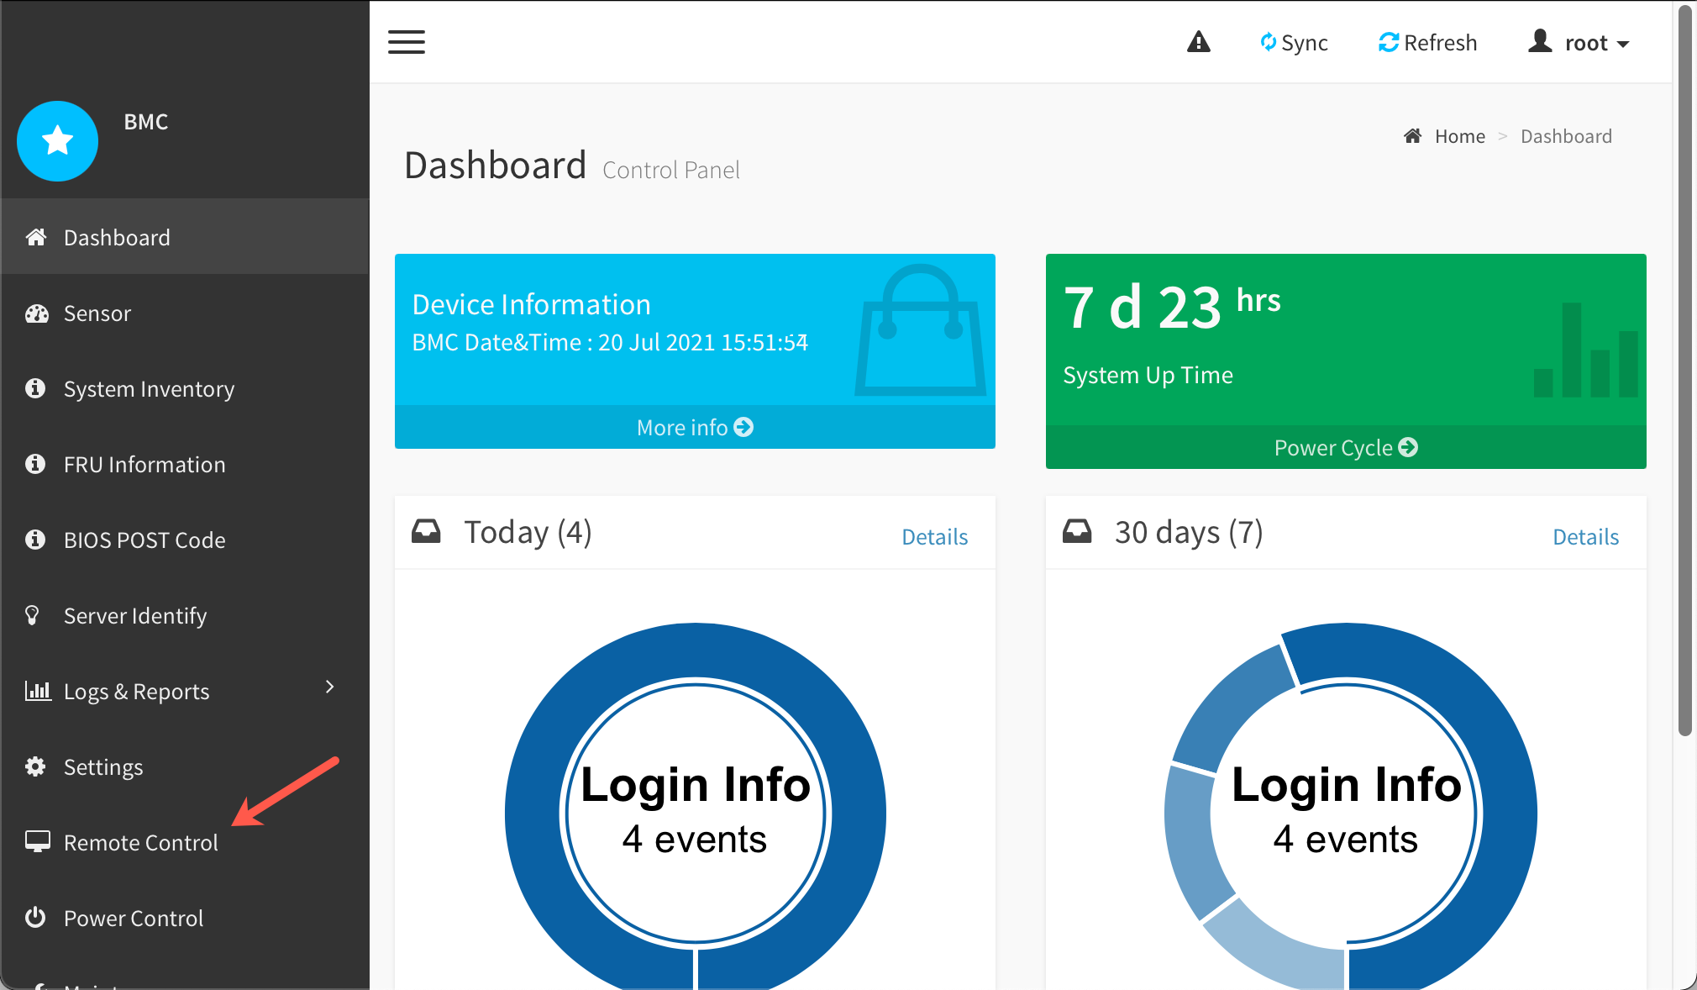Click the Sync icon in header
The width and height of the screenshot is (1697, 990).
click(1269, 42)
